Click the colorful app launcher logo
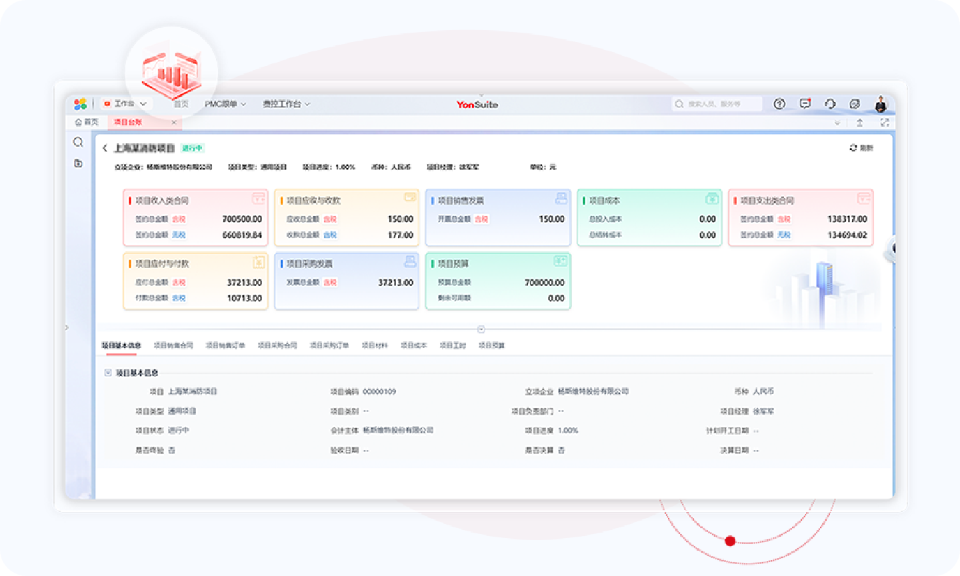The width and height of the screenshot is (960, 576). (x=80, y=104)
